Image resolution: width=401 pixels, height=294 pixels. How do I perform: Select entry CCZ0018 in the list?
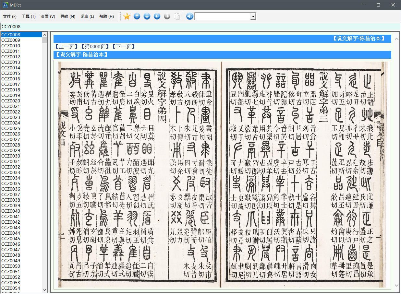pyautogui.click(x=21, y=90)
